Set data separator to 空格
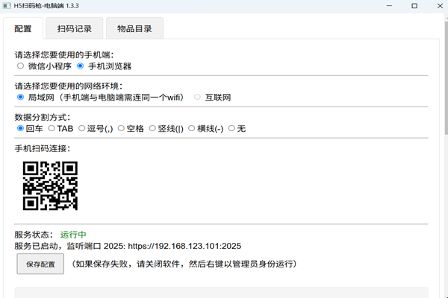 pyautogui.click(x=121, y=128)
